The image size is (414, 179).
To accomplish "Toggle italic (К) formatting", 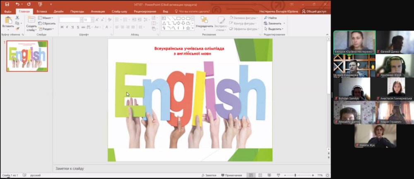I will (67, 27).
